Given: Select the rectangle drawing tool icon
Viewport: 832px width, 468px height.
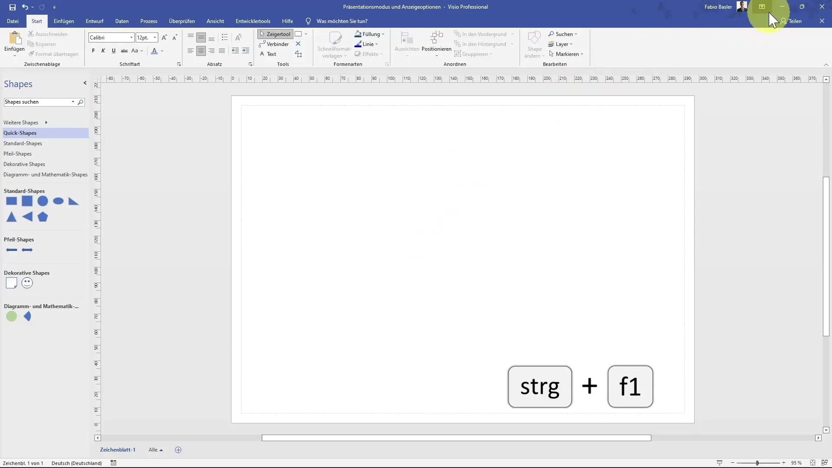Looking at the screenshot, I should coord(298,34).
